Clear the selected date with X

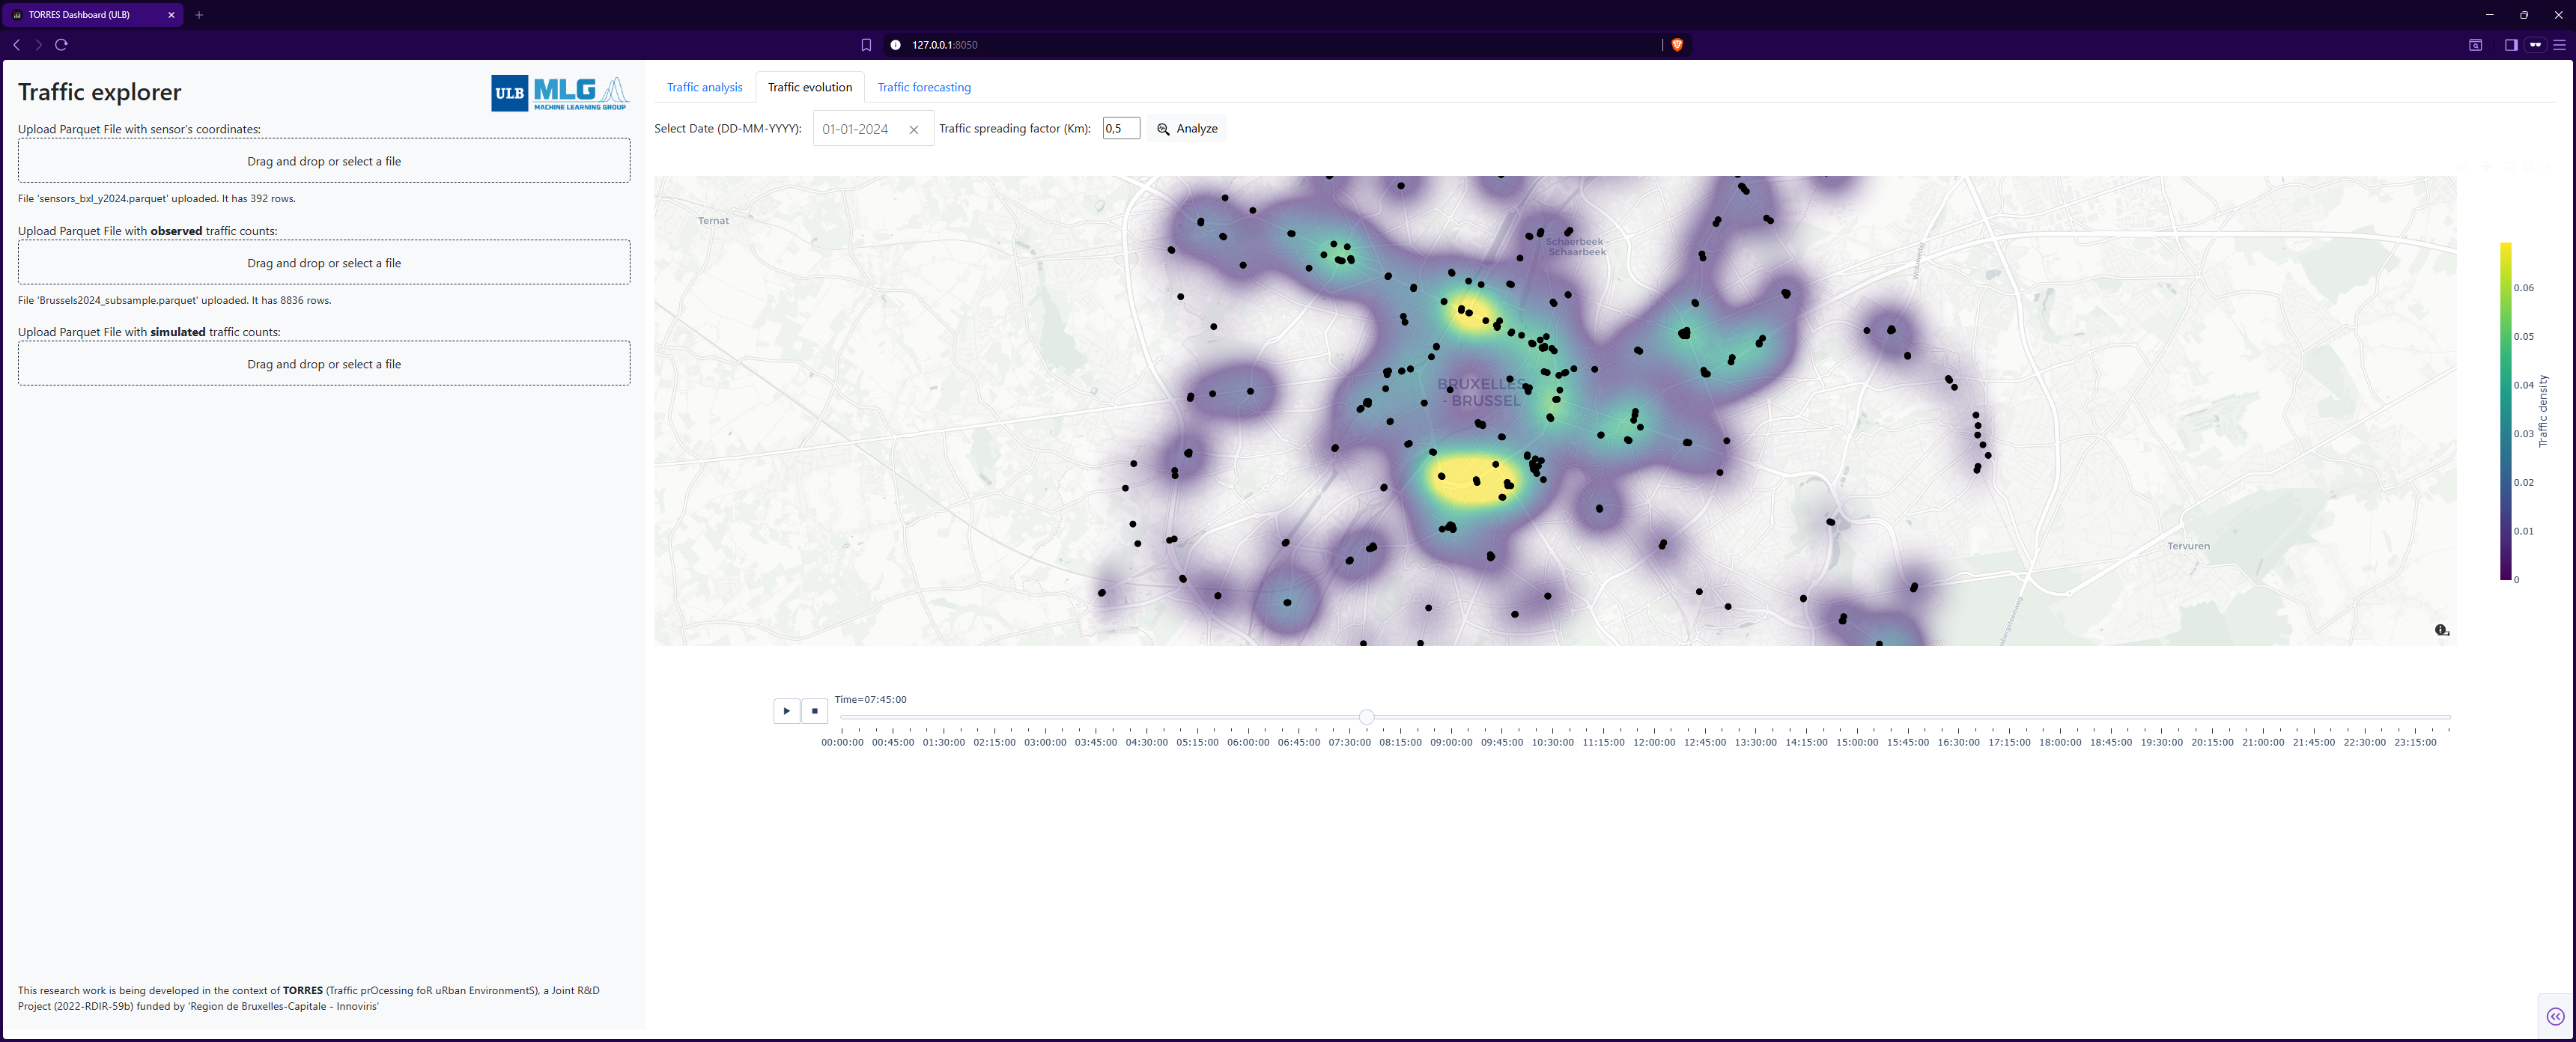coord(913,130)
